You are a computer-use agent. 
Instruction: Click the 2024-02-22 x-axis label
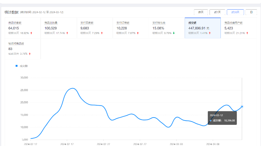pyautogui.click(x=103, y=144)
